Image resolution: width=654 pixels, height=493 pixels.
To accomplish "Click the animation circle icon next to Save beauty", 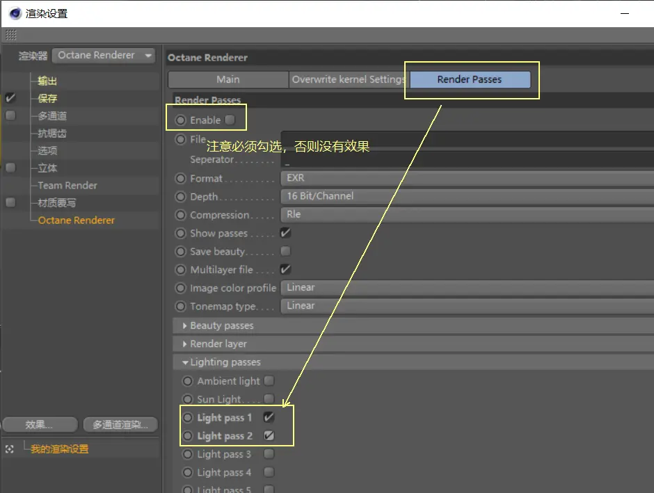I will [x=180, y=252].
